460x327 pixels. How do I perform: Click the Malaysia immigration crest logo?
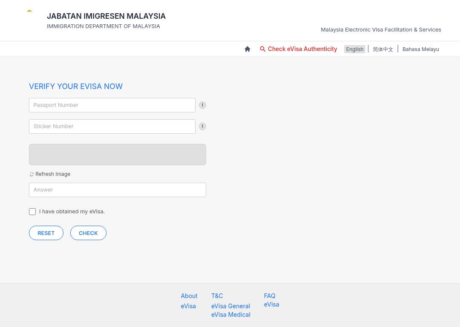(x=29, y=11)
